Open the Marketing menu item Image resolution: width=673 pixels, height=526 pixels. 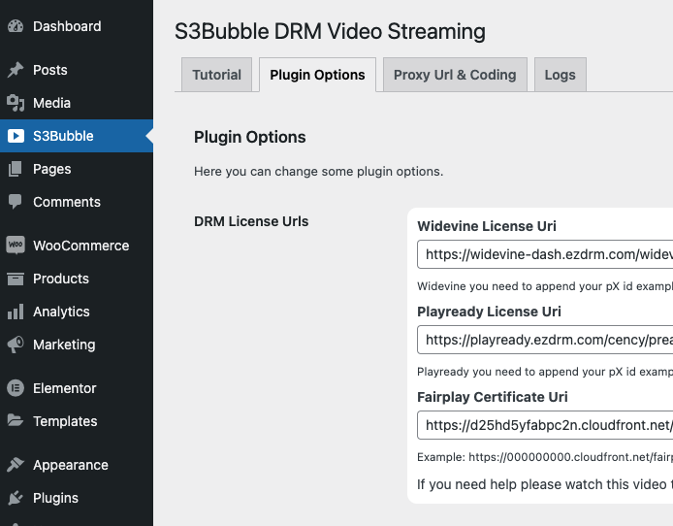[77, 345]
